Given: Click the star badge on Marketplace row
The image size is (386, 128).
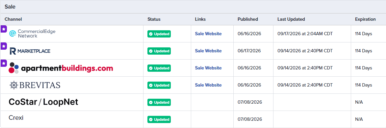Looking at the screenshot, I should point(3,46).
